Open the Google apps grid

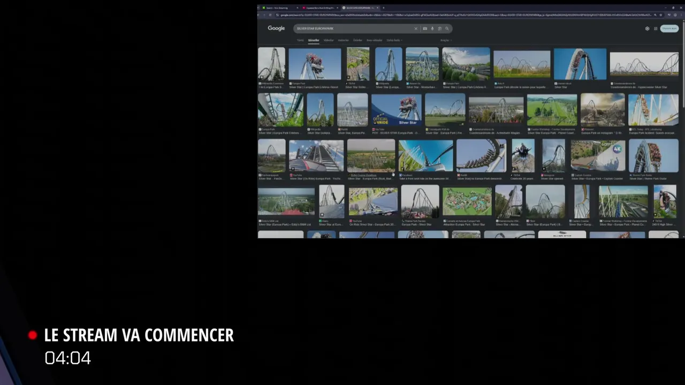pos(656,29)
